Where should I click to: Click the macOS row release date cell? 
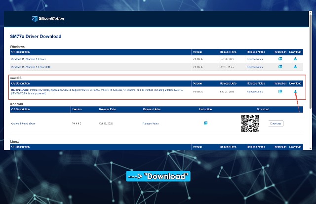click(x=227, y=92)
